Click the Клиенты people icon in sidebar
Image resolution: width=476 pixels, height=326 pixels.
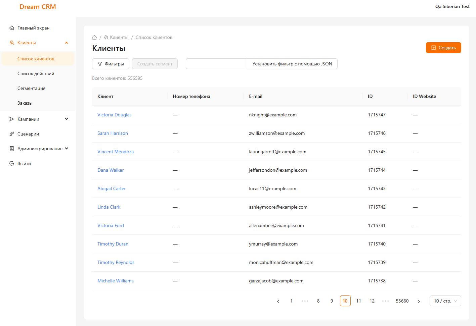click(x=12, y=43)
